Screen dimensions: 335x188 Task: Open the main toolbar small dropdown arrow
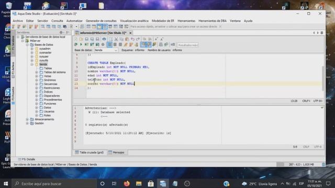click(76, 27)
